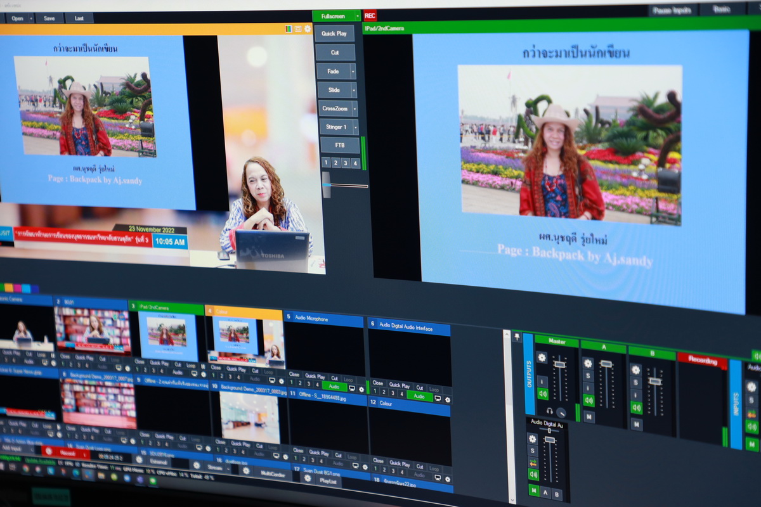Toggle M button on bus A

(589, 416)
